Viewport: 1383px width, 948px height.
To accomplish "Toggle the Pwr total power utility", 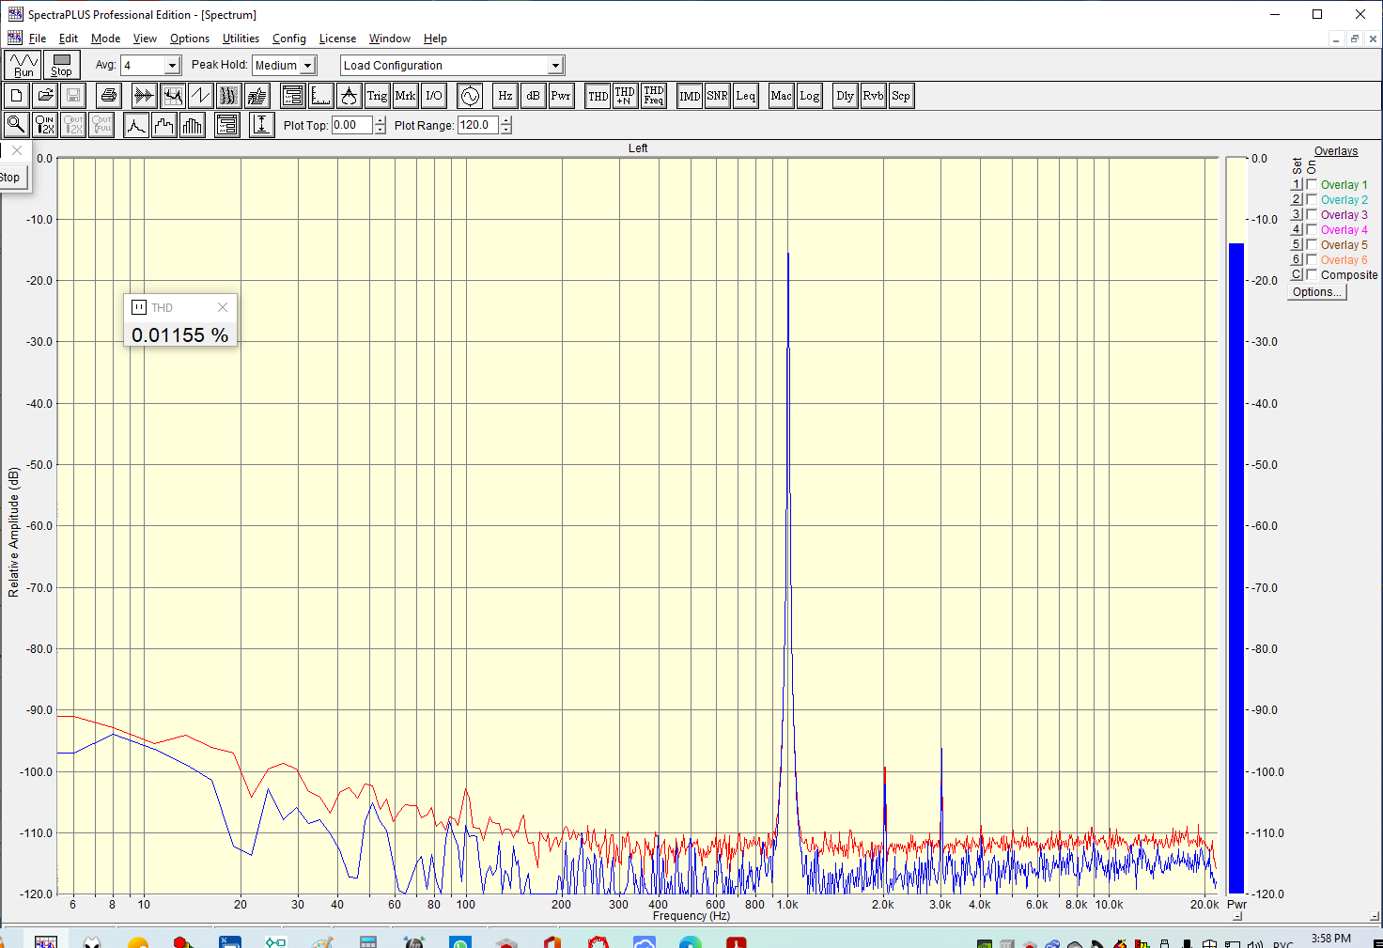I will (x=561, y=96).
